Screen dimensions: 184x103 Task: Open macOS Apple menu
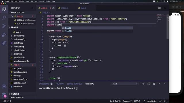click(x=3, y=1)
